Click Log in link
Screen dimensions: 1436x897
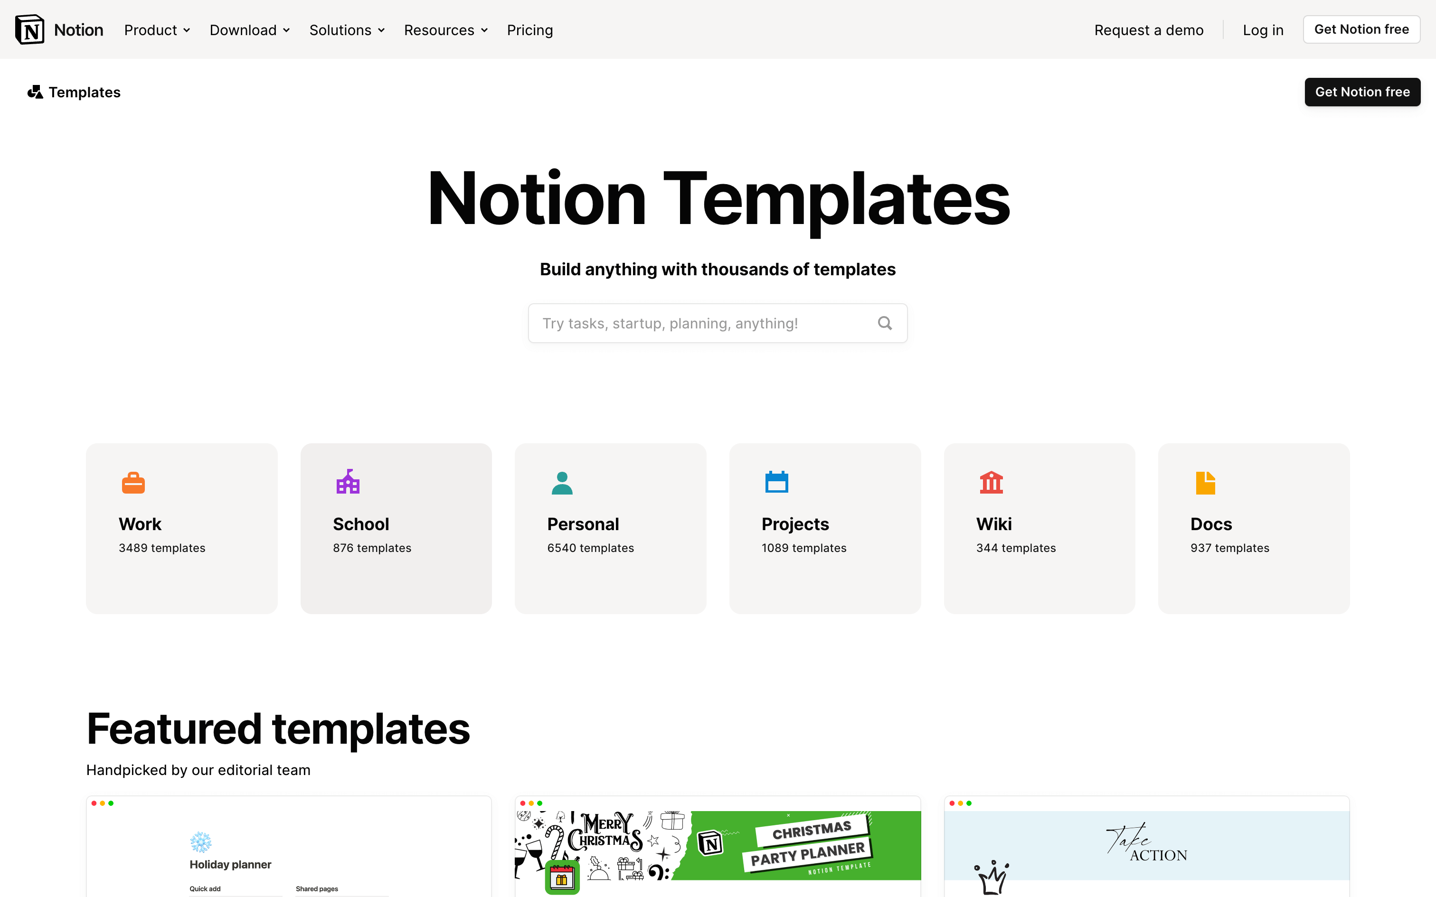(1262, 29)
